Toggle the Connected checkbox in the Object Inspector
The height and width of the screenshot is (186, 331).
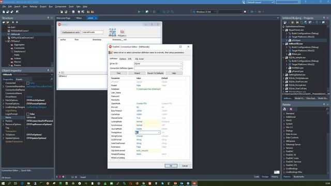28,83
